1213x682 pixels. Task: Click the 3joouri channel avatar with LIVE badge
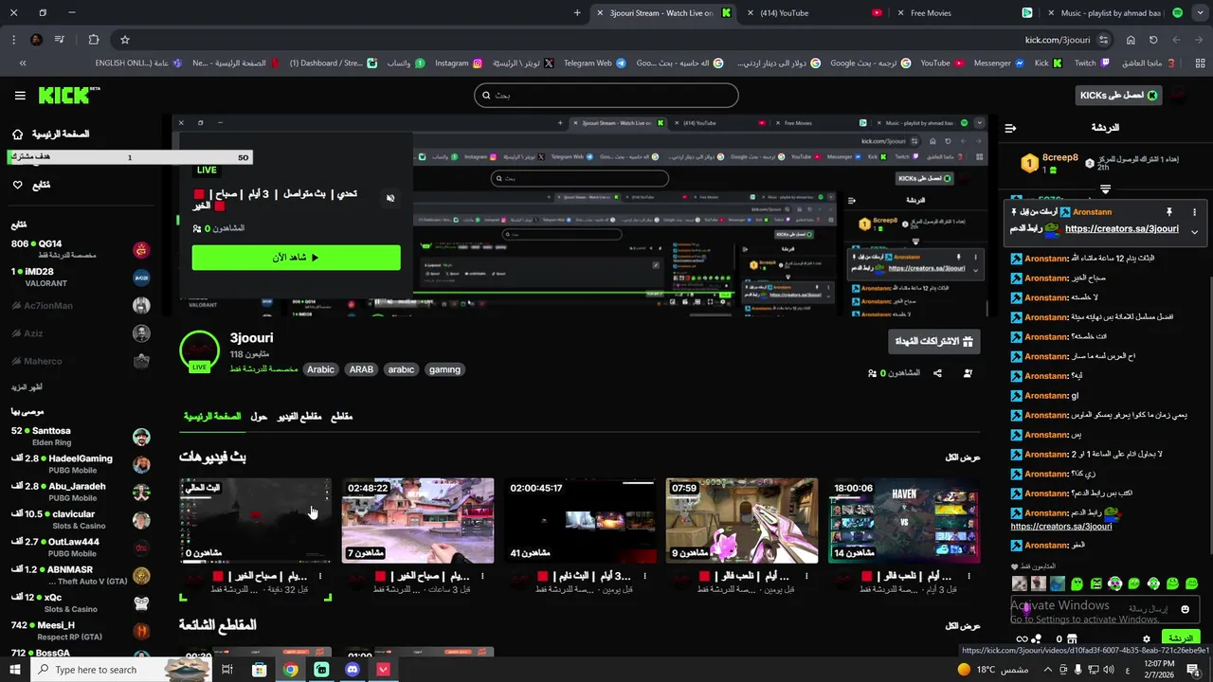[199, 352]
